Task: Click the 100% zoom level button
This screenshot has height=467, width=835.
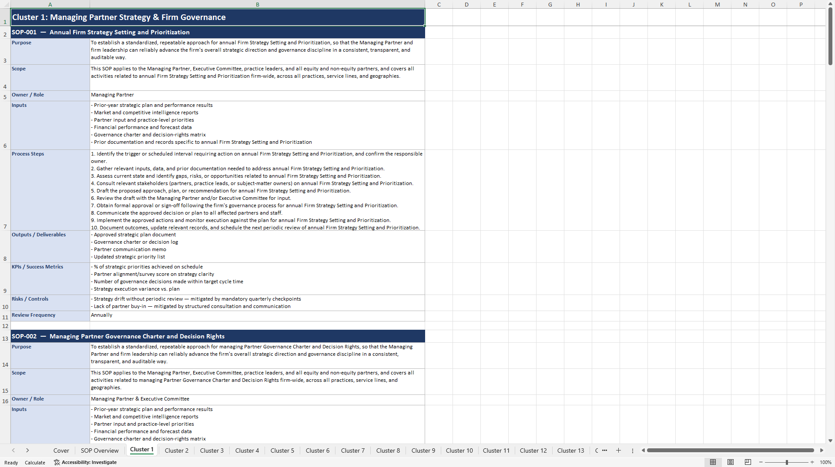Action: click(825, 462)
